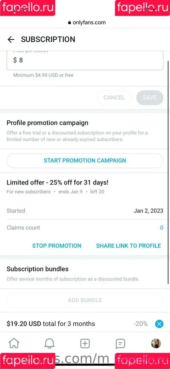The height and width of the screenshot is (369, 170).
Task: Open the messages chat icon
Action: point(121,344)
